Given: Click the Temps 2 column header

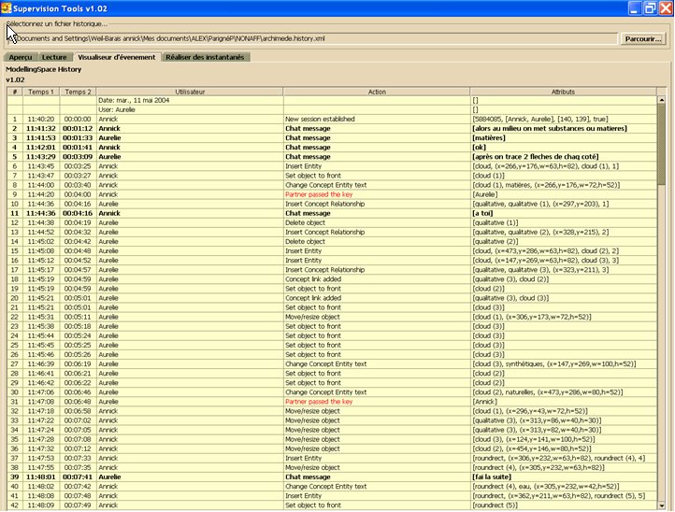Looking at the screenshot, I should 78,92.
